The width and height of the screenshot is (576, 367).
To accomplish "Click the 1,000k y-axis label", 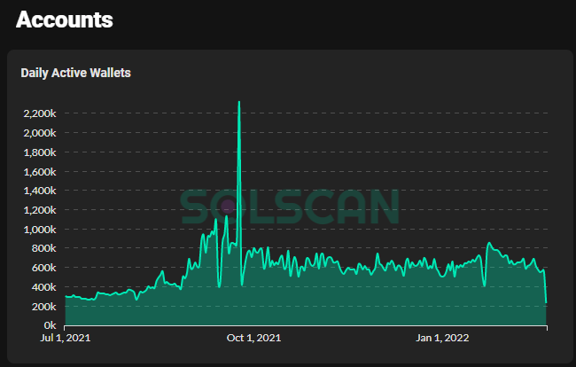I will 40,230.
